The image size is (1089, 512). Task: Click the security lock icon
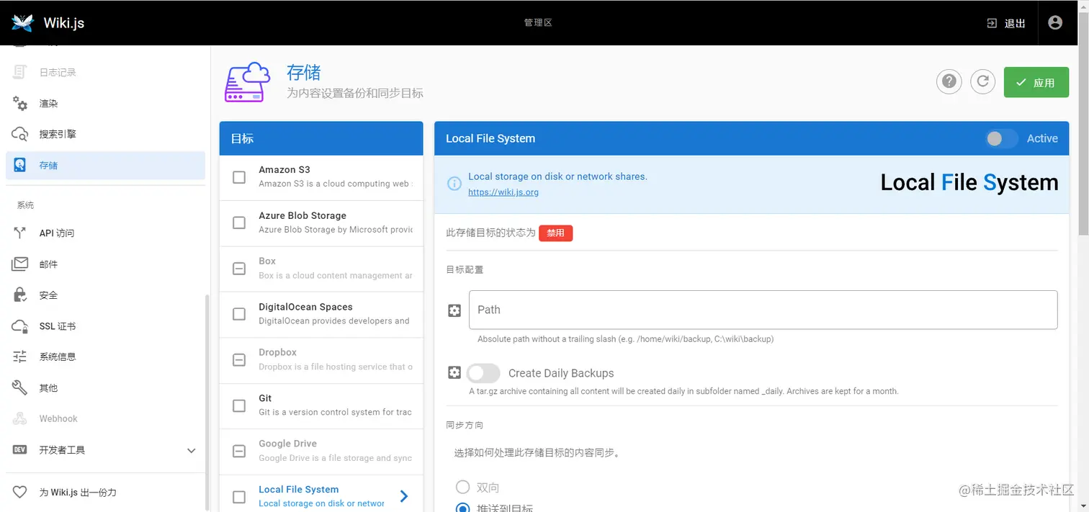tap(20, 295)
